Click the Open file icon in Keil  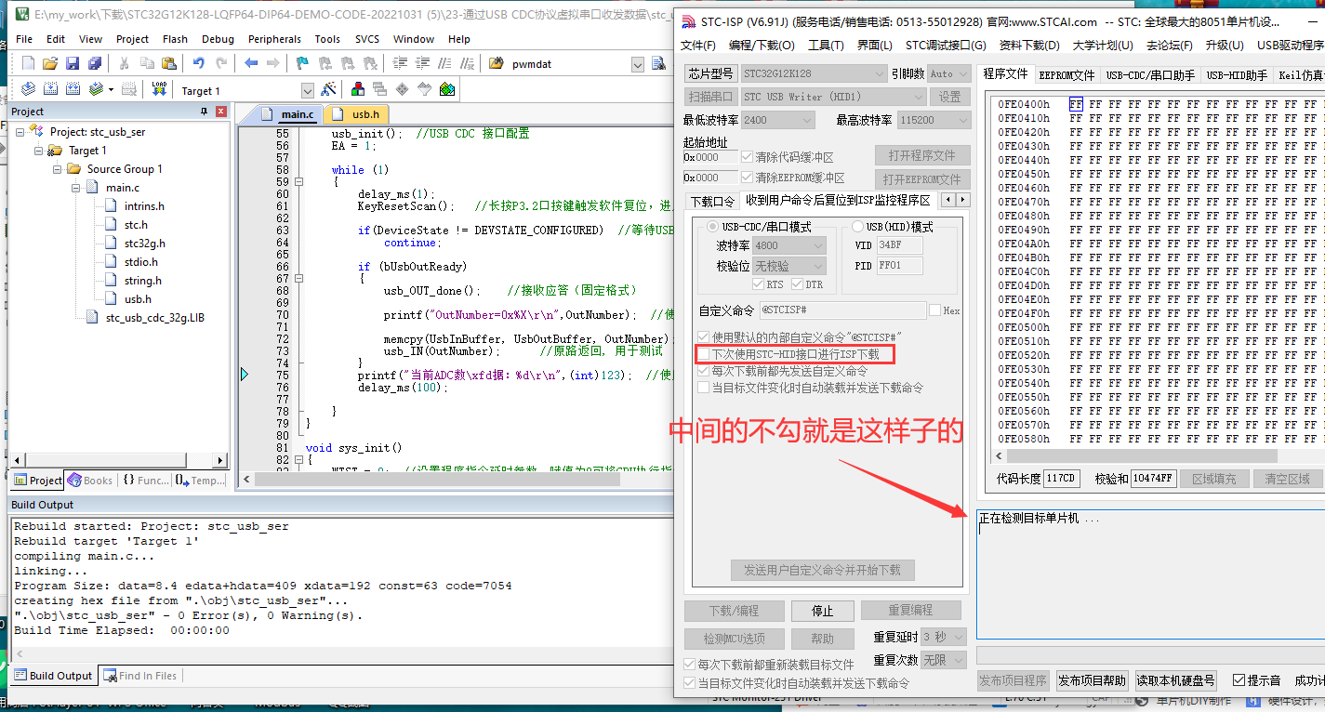(50, 63)
